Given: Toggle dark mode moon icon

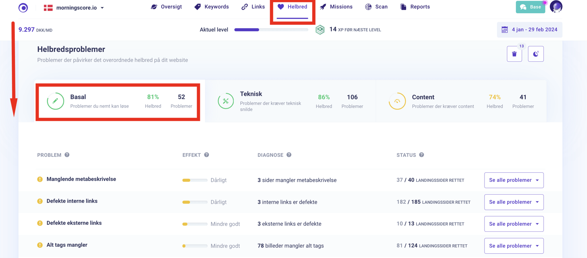Looking at the screenshot, I should pos(536,54).
